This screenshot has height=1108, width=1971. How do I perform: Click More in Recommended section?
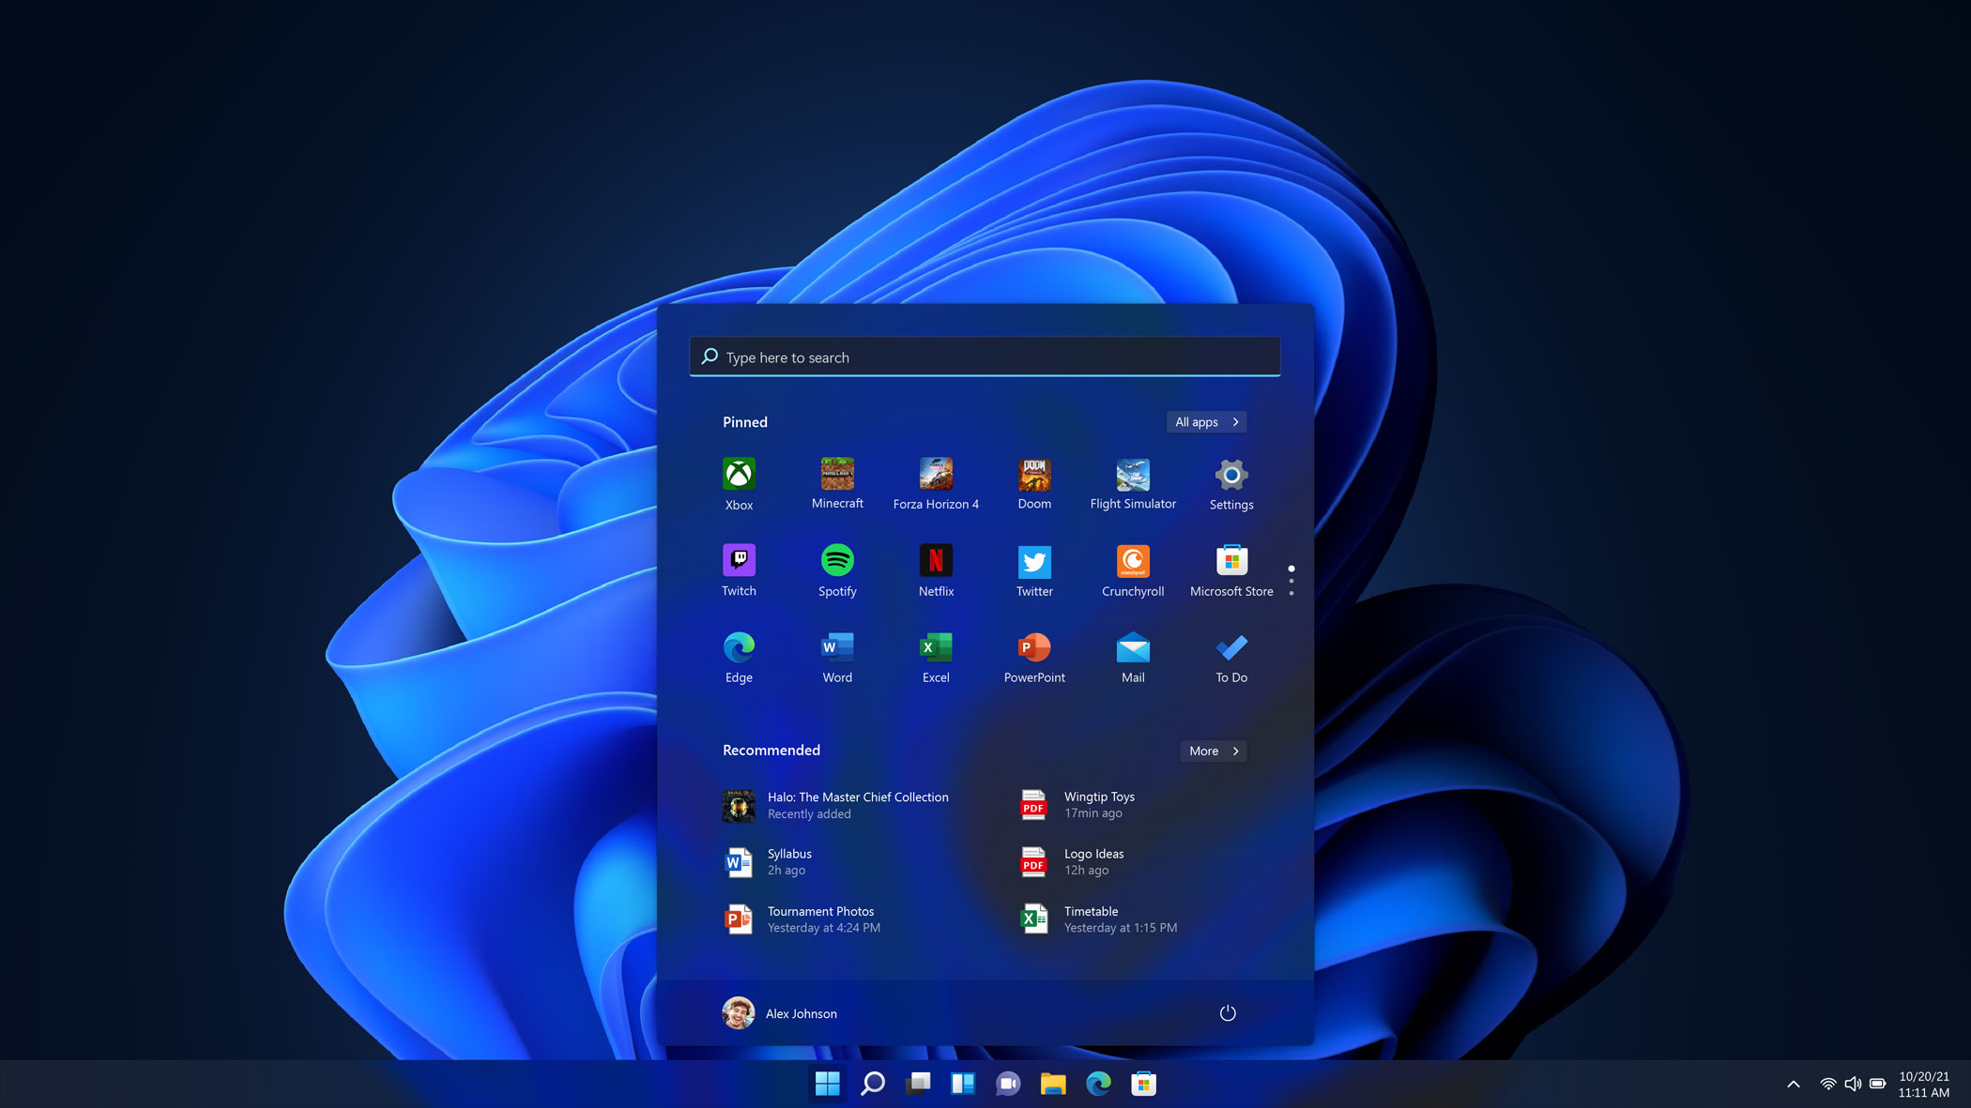pos(1213,751)
